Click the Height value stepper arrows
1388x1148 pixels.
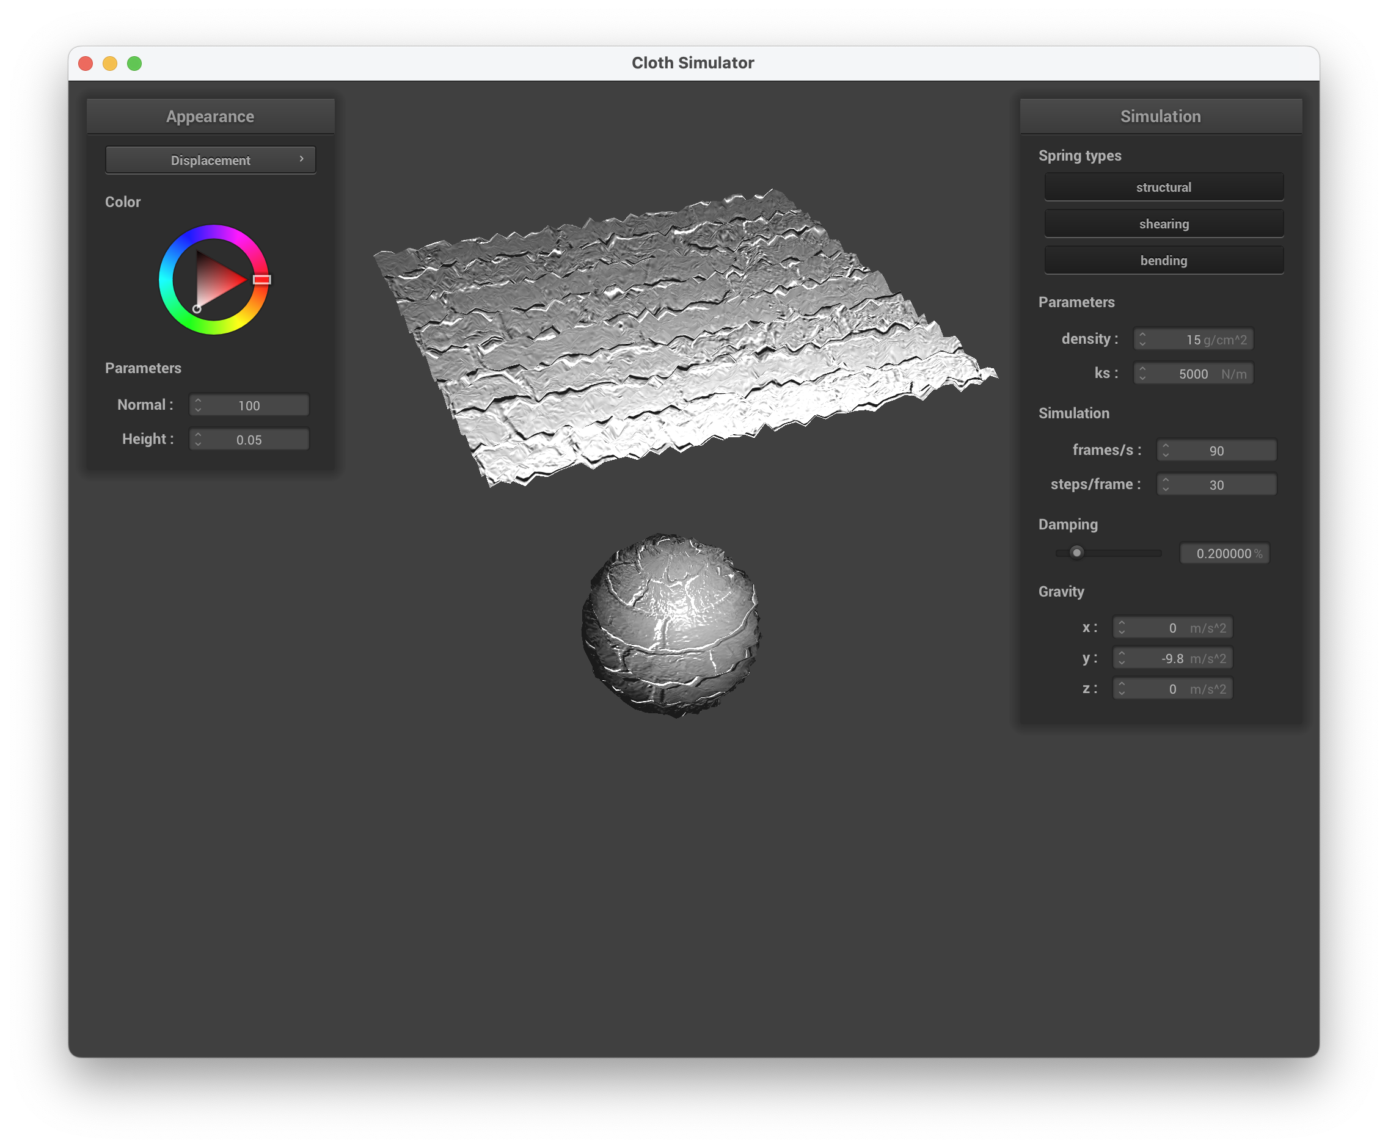point(197,440)
